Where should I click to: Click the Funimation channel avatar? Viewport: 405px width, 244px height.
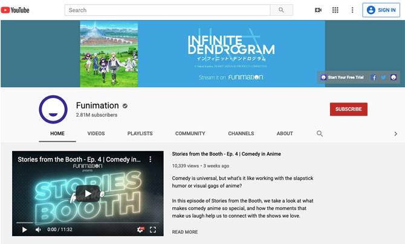point(53,110)
